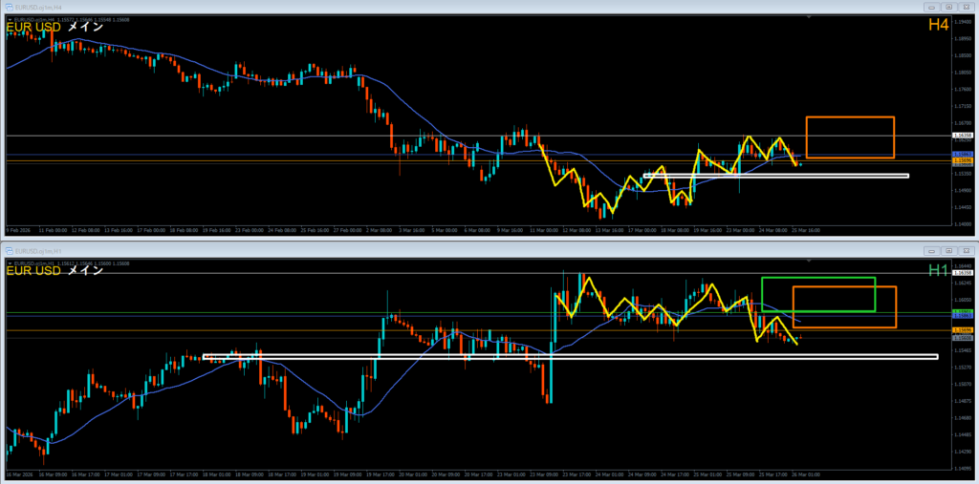
Task: Minimize the EURUSD H1 chart window
Action: click(931, 250)
